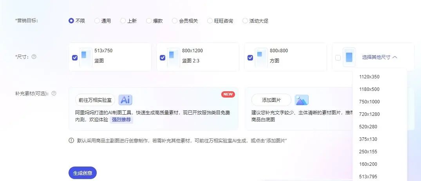This screenshot has height=181, width=421.
Task: Choose the 上新 radio option
Action: (x=123, y=21)
